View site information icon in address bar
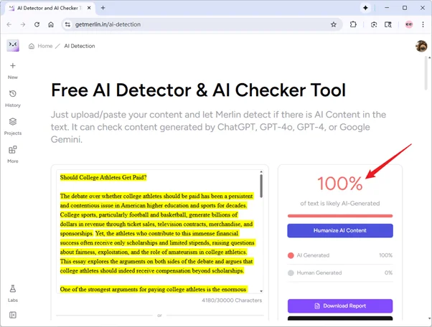The height and width of the screenshot is (327, 432). pos(67,24)
